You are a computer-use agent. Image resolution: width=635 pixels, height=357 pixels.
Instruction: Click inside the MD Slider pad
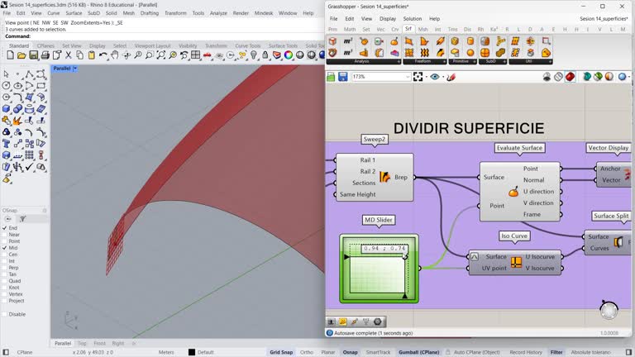click(x=376, y=273)
